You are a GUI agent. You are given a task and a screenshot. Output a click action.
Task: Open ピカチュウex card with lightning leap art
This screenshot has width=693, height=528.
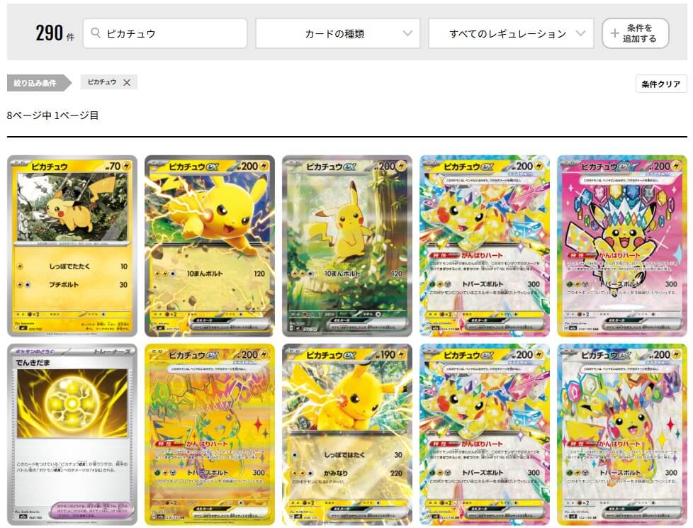point(210,246)
